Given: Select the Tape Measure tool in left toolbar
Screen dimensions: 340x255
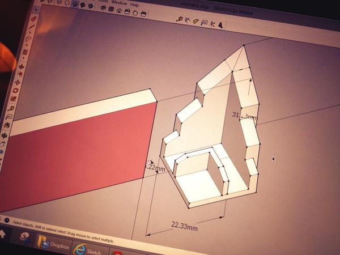Looking at the screenshot, I should 11,108.
